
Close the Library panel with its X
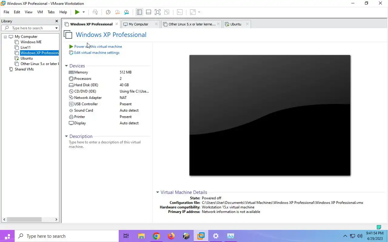[x=56, y=21]
